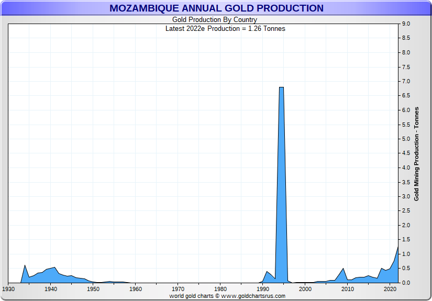Click the 1991 small production bump
This screenshot has height=301, width=432.
267,271
